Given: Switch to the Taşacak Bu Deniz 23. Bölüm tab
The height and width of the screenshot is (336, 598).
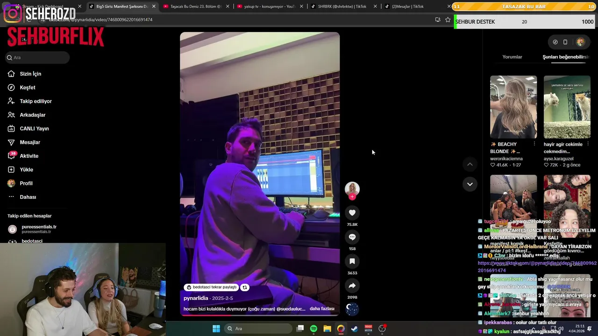Looking at the screenshot, I should 196,7.
